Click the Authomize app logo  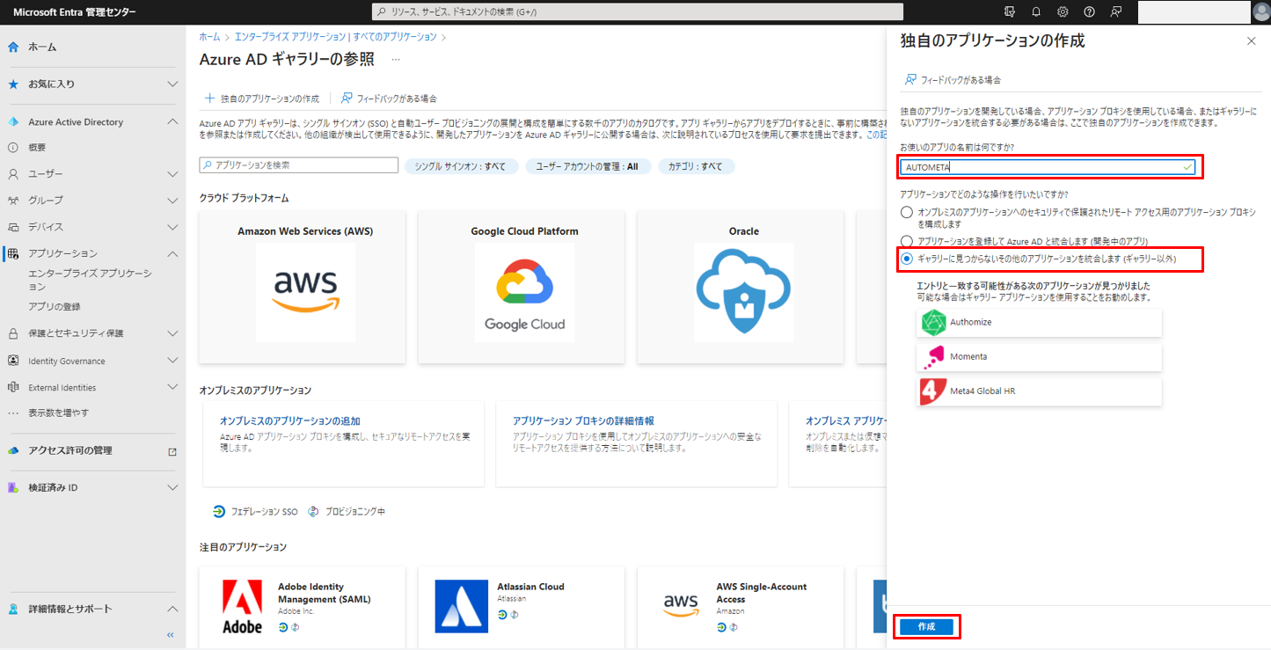coord(932,322)
